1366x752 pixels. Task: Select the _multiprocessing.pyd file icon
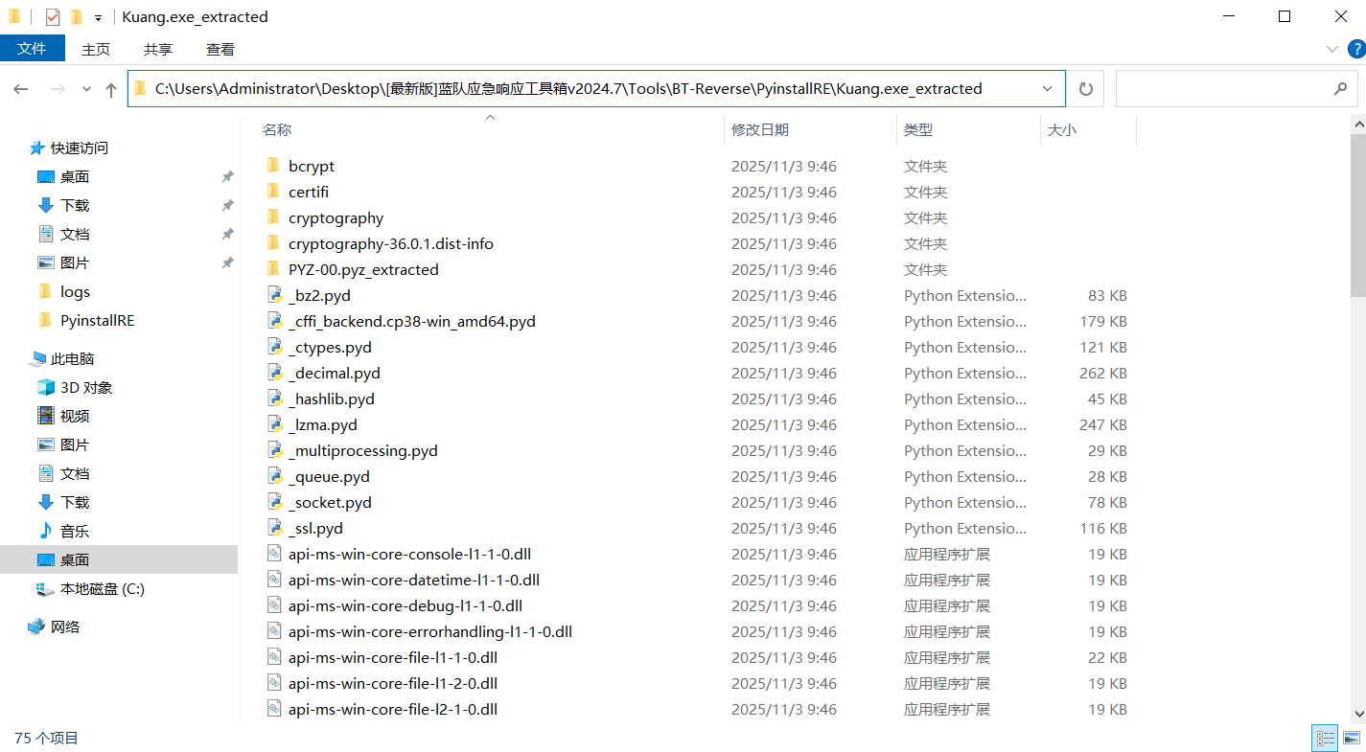click(x=273, y=450)
